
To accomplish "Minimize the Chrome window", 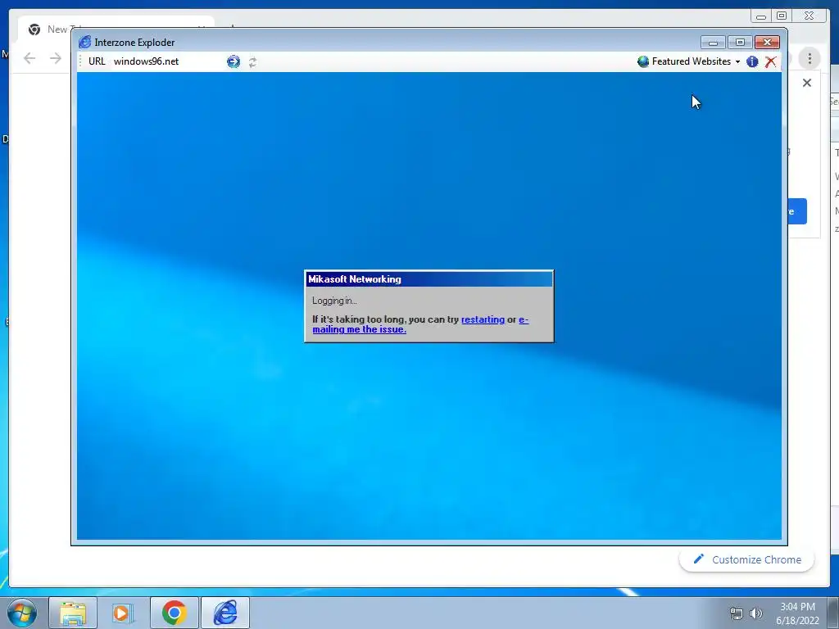I will pos(761,16).
